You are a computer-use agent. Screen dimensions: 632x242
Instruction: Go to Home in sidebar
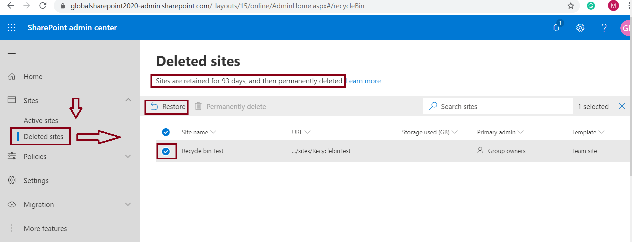(x=33, y=77)
